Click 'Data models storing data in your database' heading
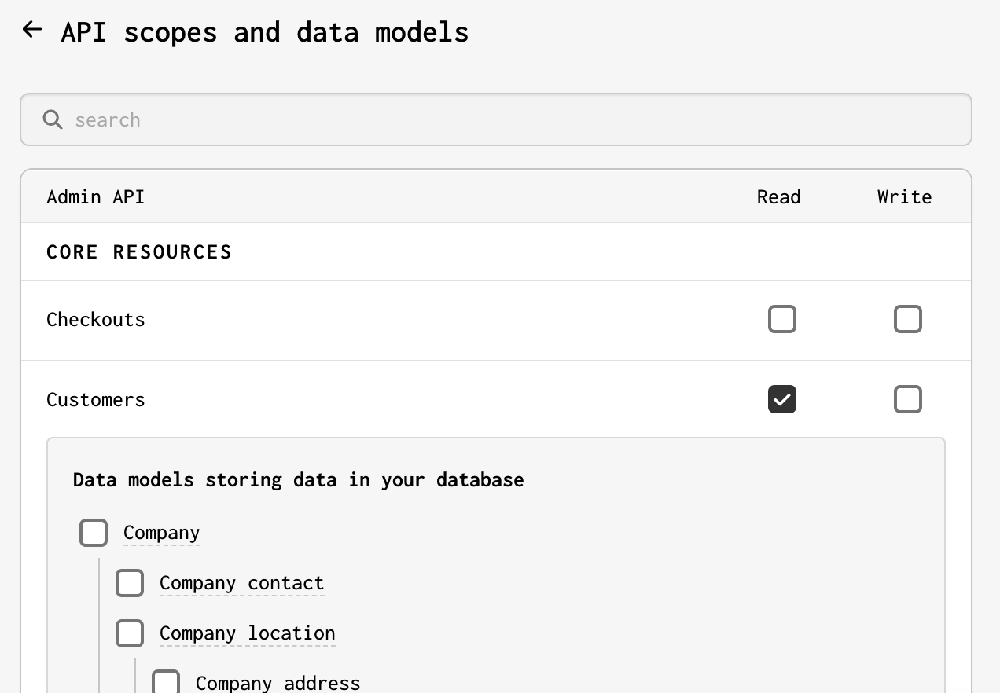Image resolution: width=1000 pixels, height=693 pixels. (x=299, y=480)
